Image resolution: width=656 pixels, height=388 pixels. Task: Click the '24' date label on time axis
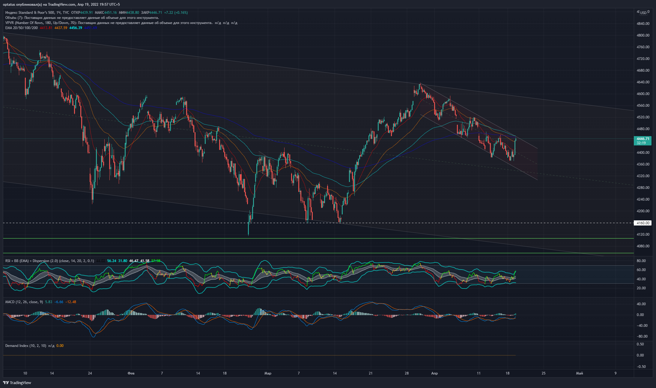pos(90,373)
